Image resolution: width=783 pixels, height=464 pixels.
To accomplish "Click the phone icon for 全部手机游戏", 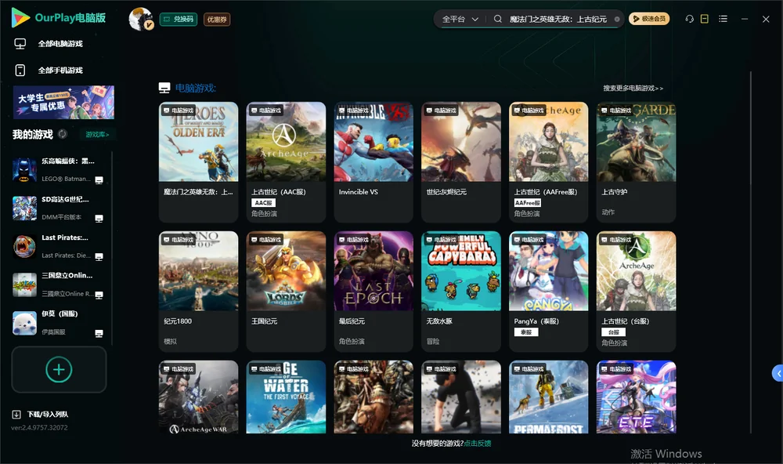I will (x=20, y=71).
